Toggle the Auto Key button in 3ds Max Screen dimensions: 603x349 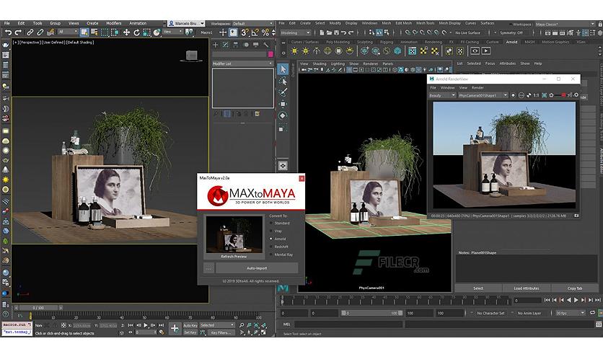point(190,325)
